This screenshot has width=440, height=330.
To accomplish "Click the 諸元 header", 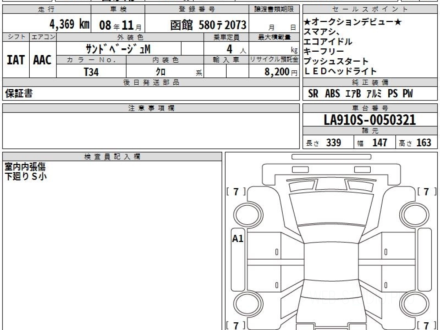I will click(370, 131).
